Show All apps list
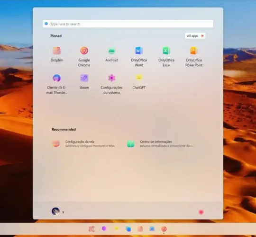 tap(195, 36)
